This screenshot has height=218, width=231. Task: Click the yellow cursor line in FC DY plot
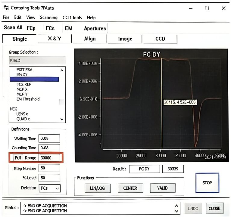[162, 103]
